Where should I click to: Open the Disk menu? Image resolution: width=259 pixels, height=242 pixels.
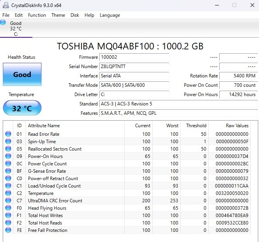pos(75,15)
